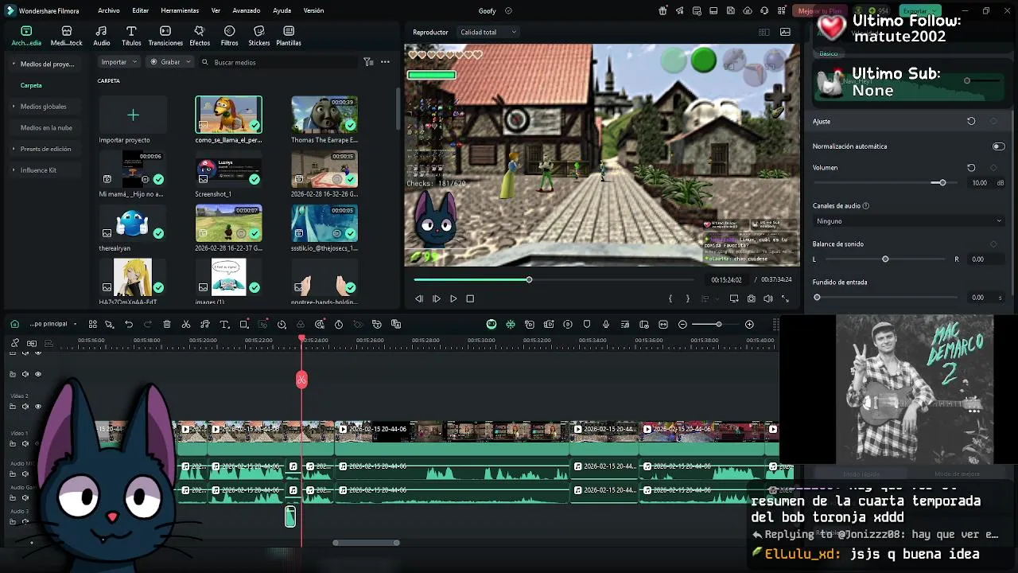Take a snapshot with the camera icon
The height and width of the screenshot is (573, 1018).
point(751,298)
